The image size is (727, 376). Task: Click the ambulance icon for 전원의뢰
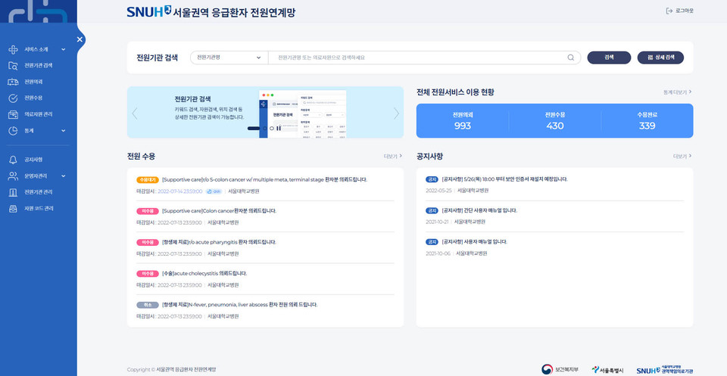[x=13, y=82]
